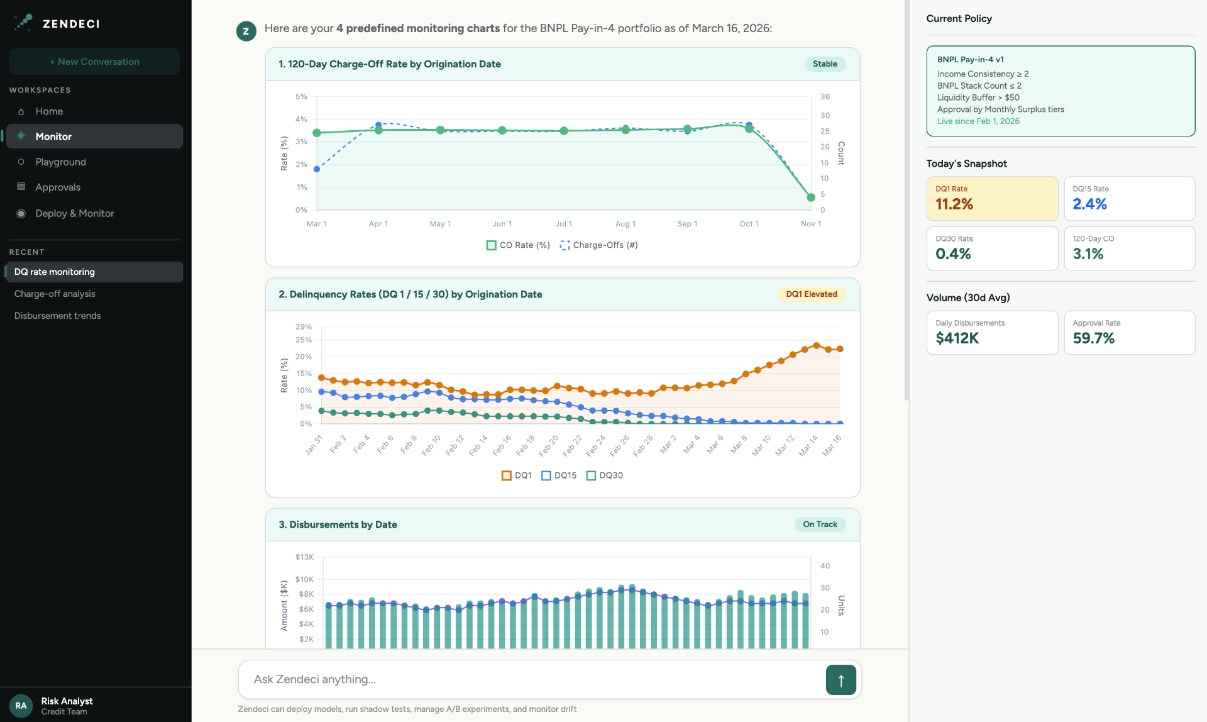Click the Monitor diamond icon

[x=21, y=136]
